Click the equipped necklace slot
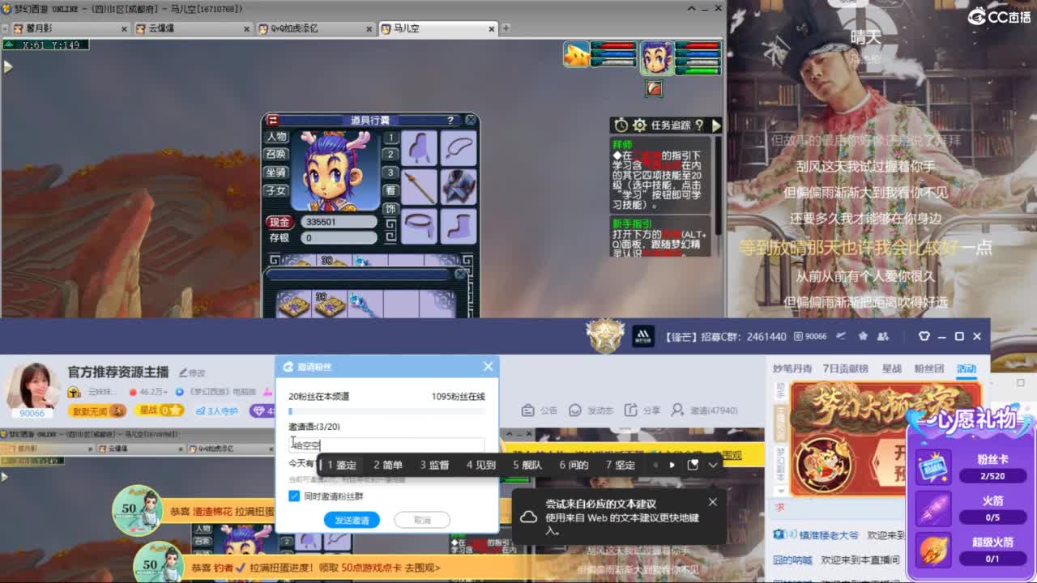 click(459, 148)
